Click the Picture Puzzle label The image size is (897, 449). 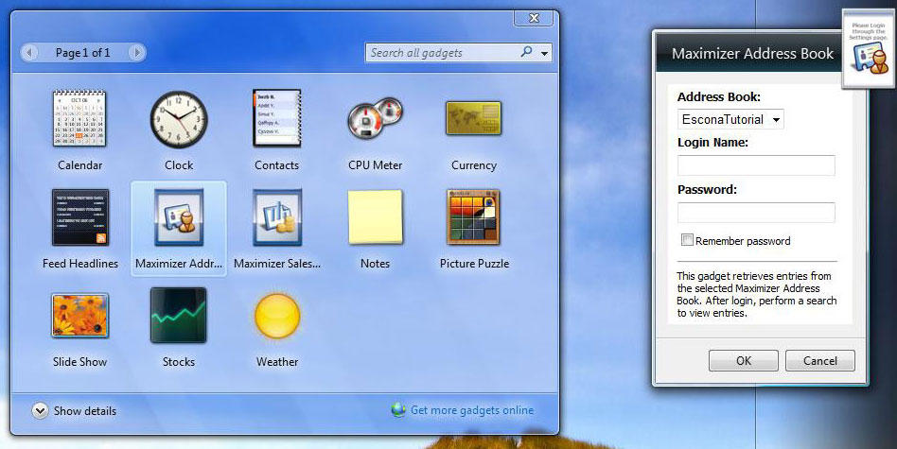pyautogui.click(x=474, y=264)
